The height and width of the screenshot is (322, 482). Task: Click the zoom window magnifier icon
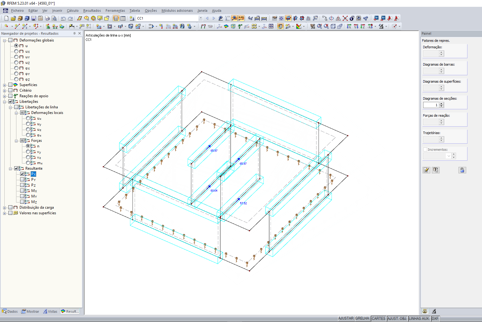point(319,26)
